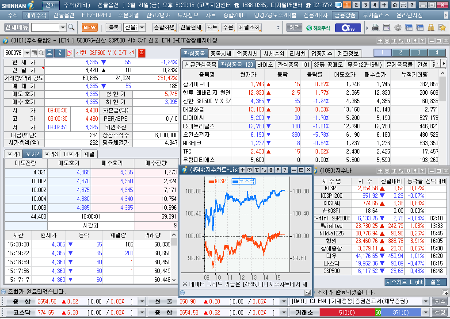This screenshot has width=450, height=319.
Task: Click the stock search magnifier beside code 500076
Action: tap(41, 53)
